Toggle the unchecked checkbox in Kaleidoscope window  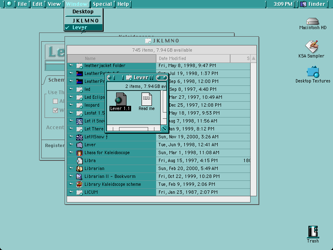tap(55, 101)
